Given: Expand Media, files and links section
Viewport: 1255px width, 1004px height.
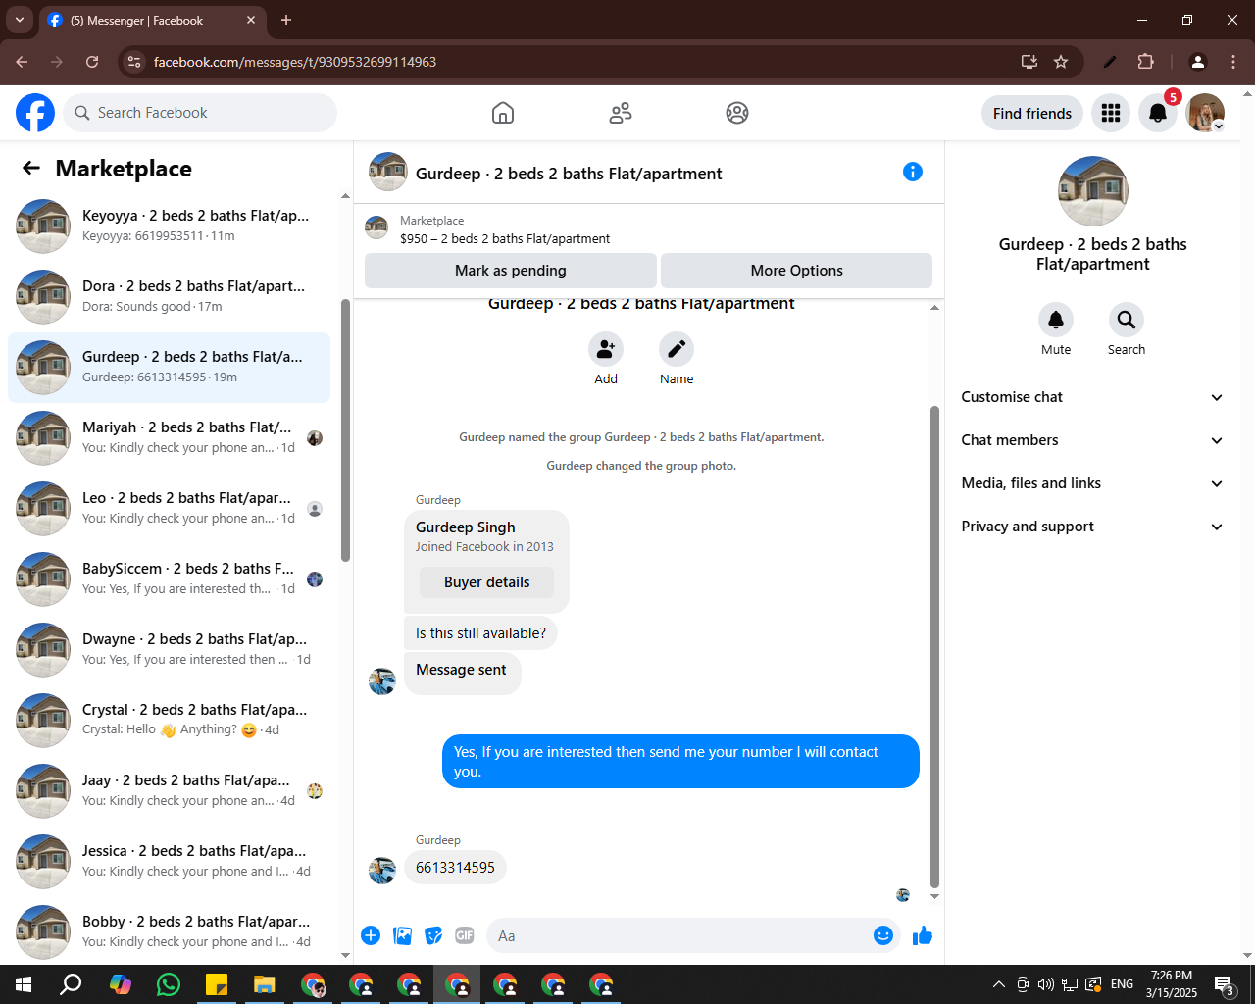Looking at the screenshot, I should [x=1092, y=483].
